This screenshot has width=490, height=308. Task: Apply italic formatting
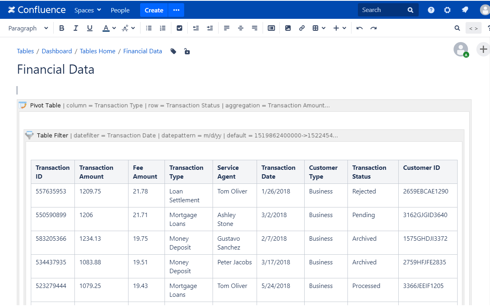(x=76, y=28)
